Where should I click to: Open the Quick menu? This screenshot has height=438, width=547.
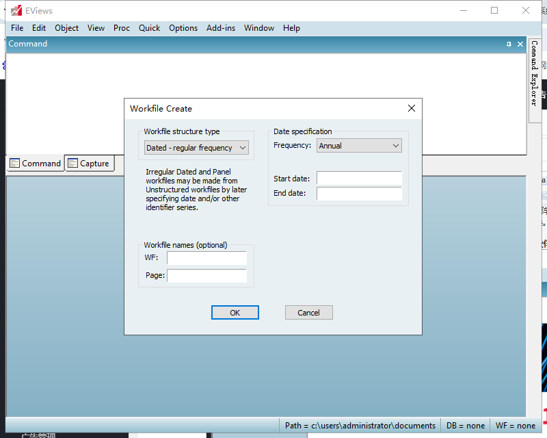coord(149,28)
